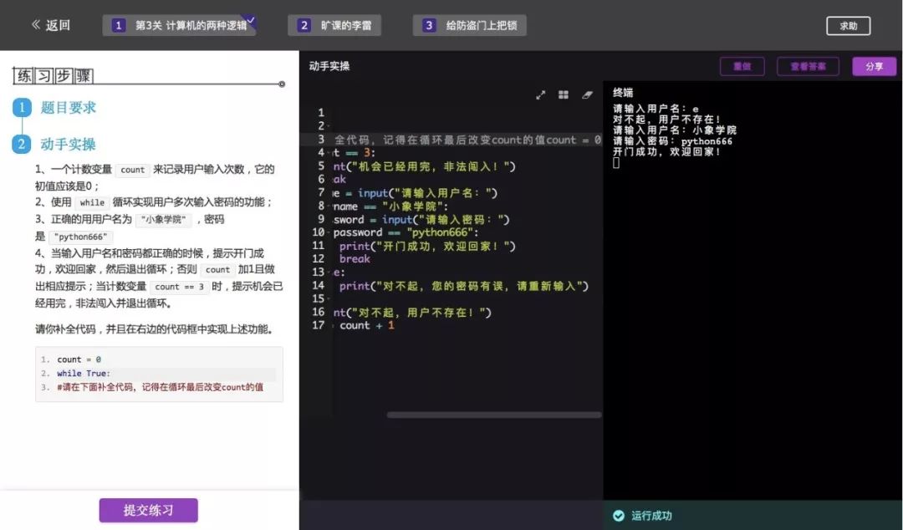Click the 运行成功 status text

pos(651,516)
